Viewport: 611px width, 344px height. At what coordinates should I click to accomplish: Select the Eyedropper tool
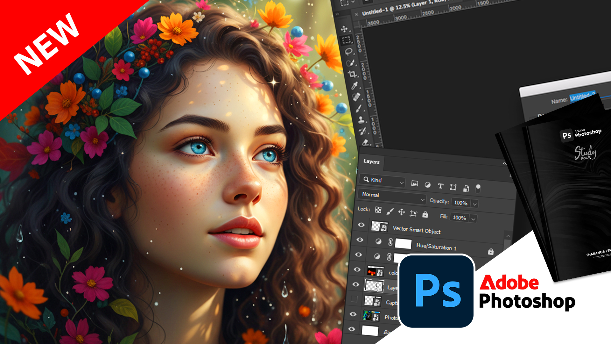(x=354, y=85)
